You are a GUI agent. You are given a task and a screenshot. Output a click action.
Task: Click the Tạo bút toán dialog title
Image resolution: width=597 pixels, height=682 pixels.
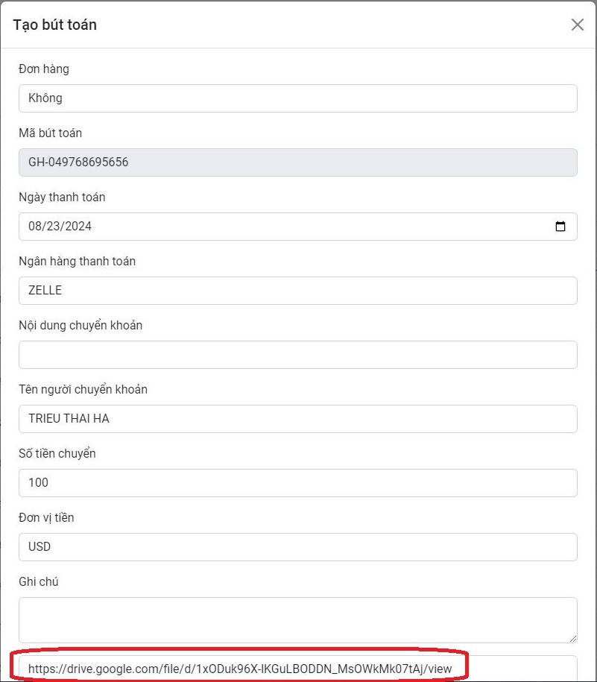coord(55,25)
